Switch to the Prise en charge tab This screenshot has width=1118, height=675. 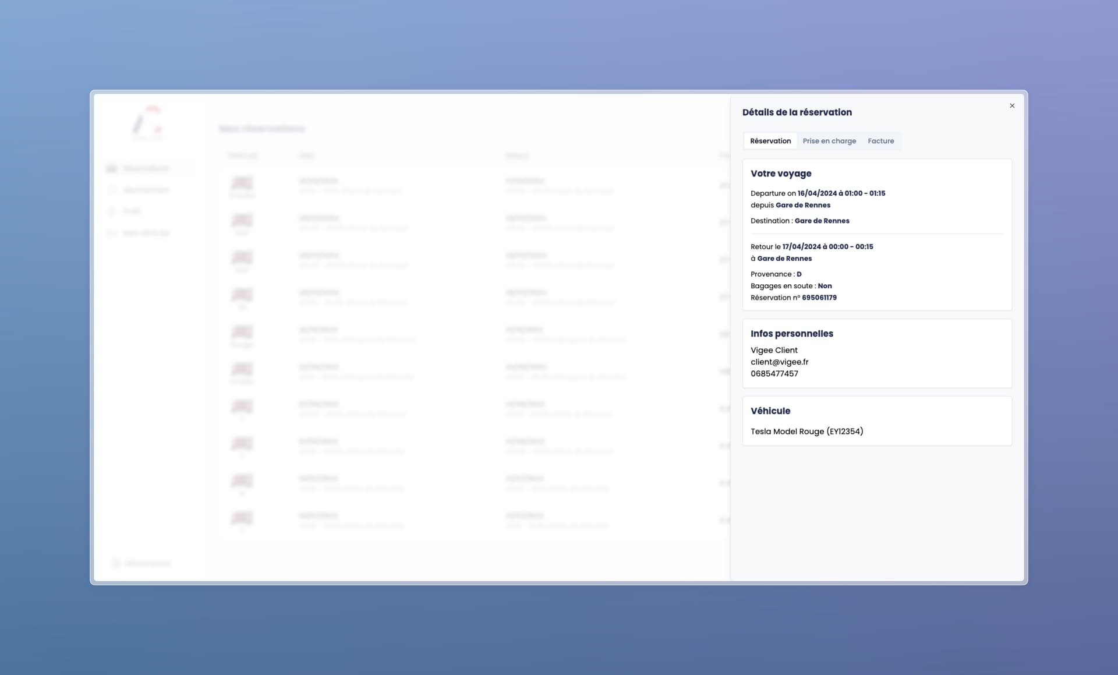[829, 141]
